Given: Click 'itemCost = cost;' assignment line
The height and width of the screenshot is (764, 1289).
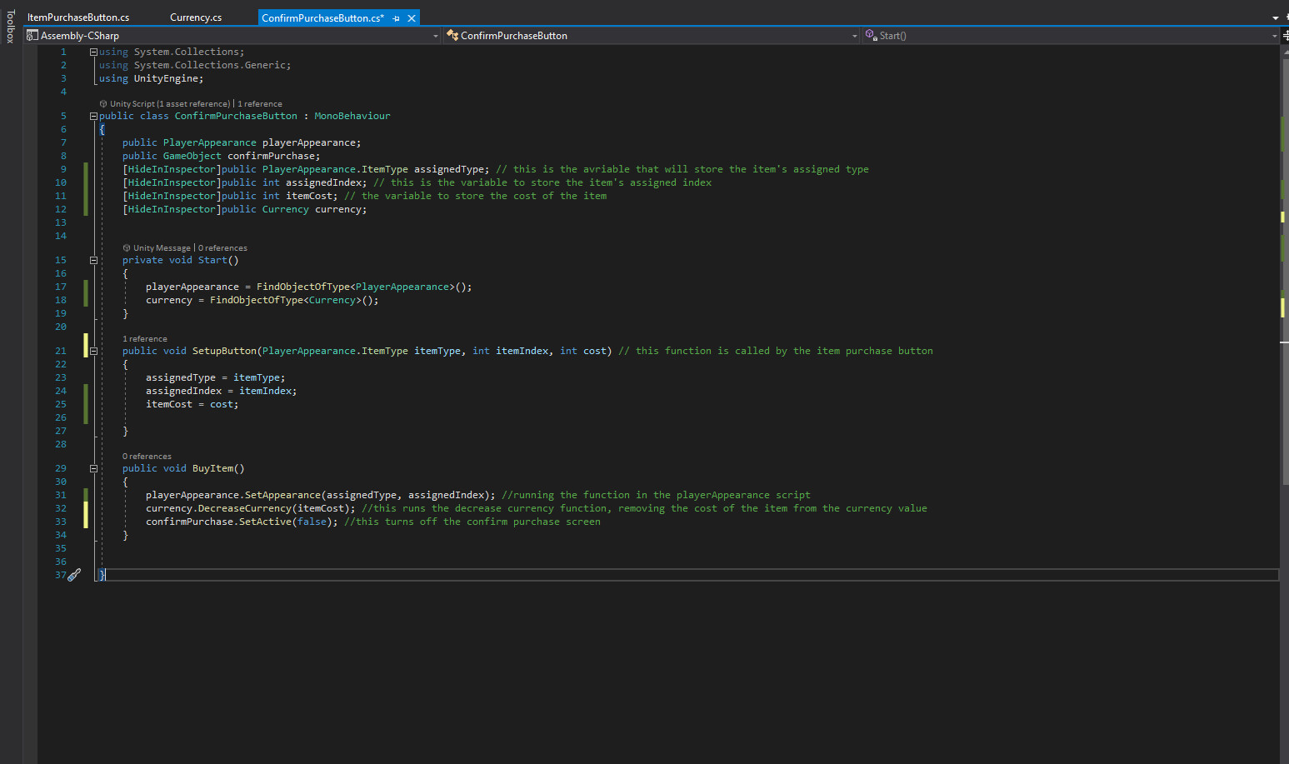Looking at the screenshot, I should (192, 404).
